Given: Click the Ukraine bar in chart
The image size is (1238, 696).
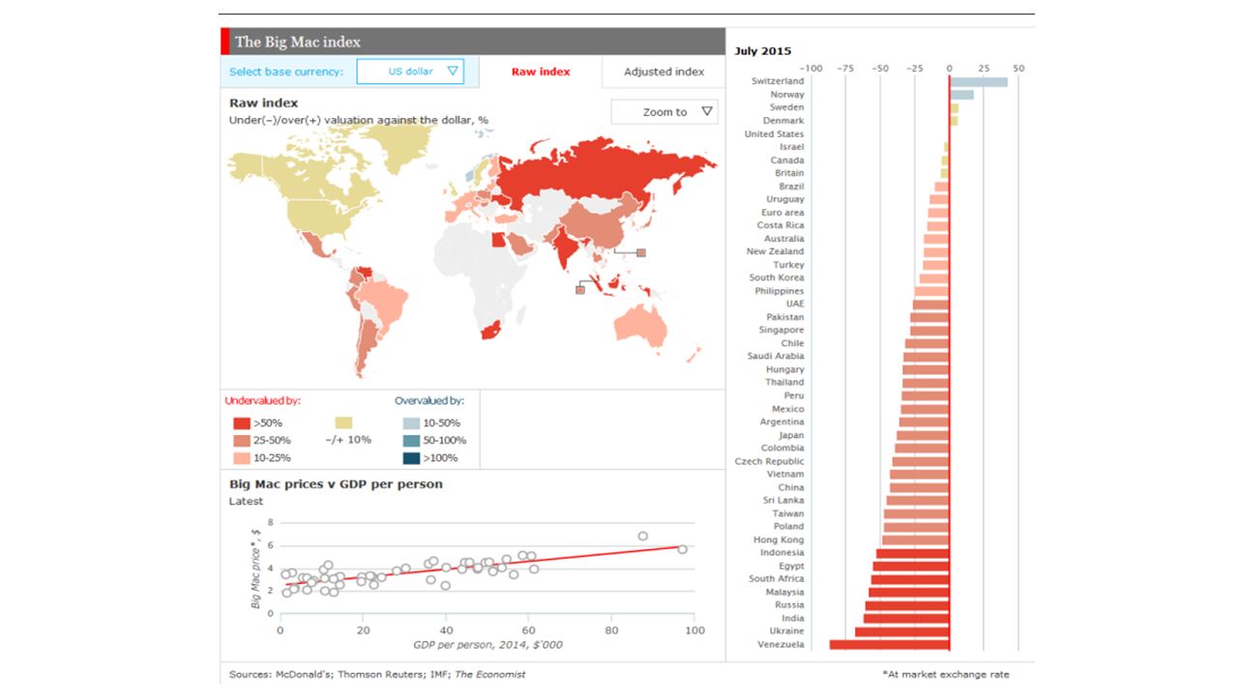Looking at the screenshot, I should (902, 631).
